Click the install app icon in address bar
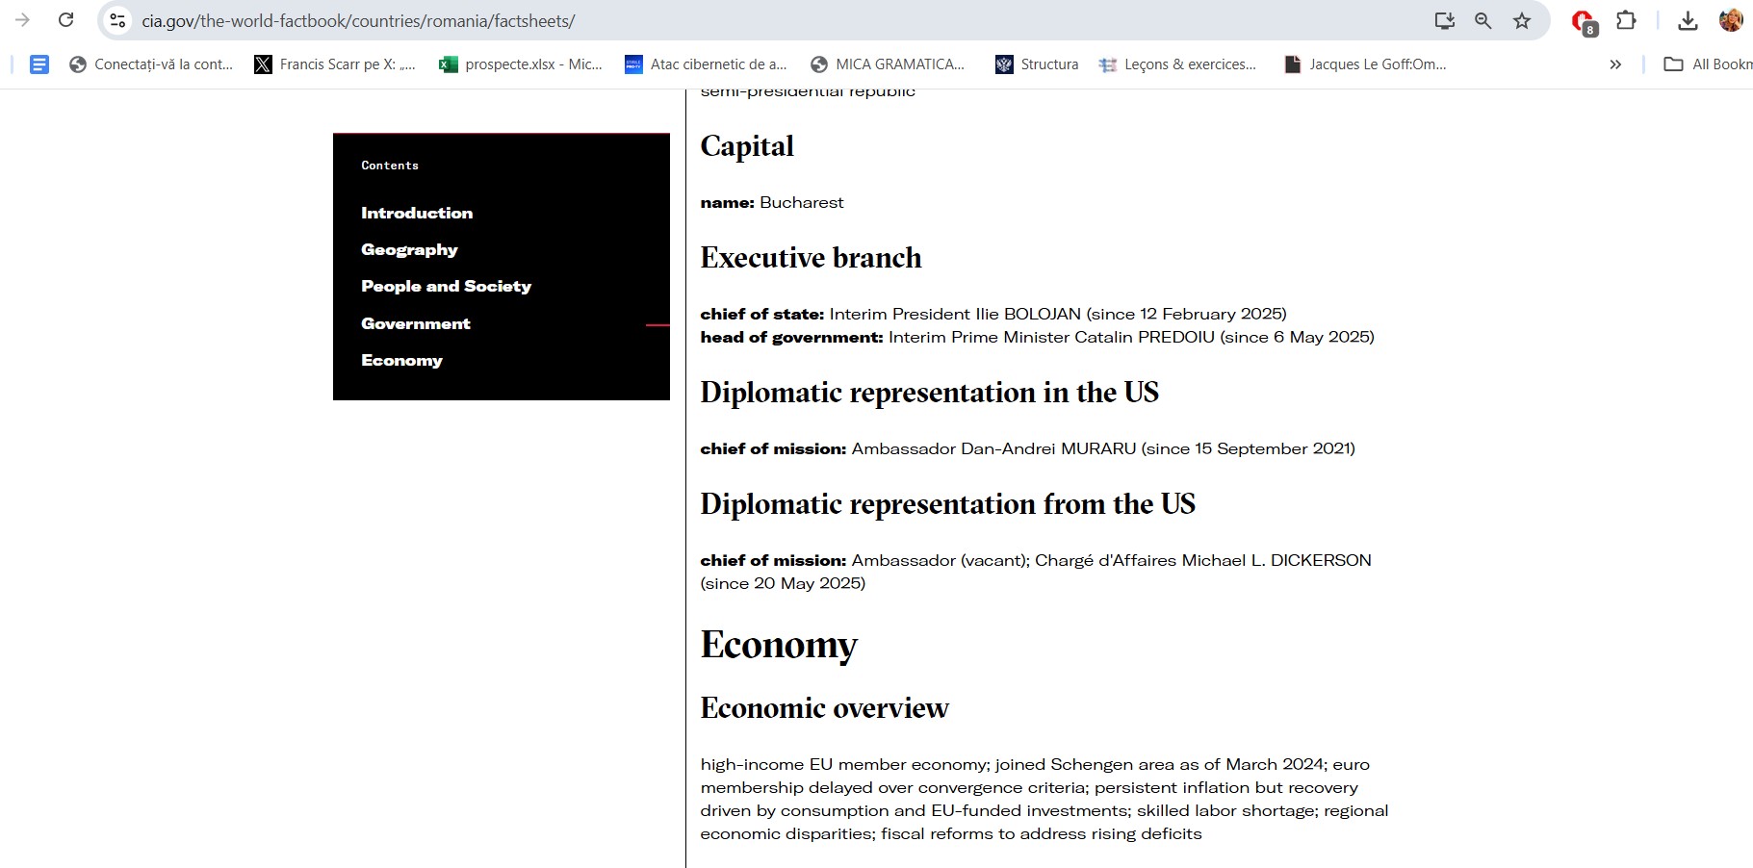 (1444, 20)
